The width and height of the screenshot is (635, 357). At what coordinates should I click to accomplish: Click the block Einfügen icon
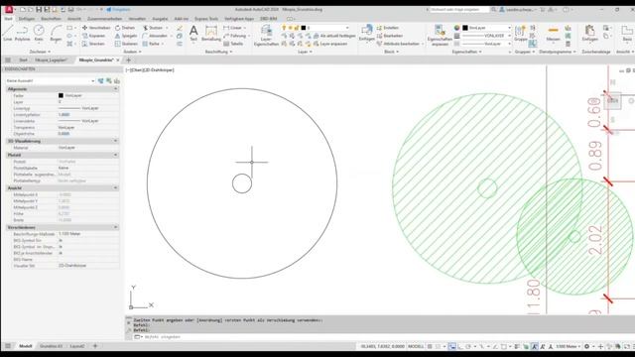366,33
